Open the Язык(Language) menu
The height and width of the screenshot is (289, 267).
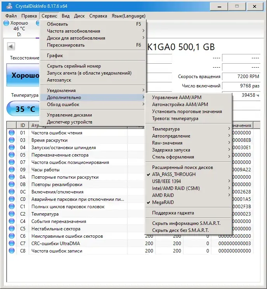tap(128, 16)
